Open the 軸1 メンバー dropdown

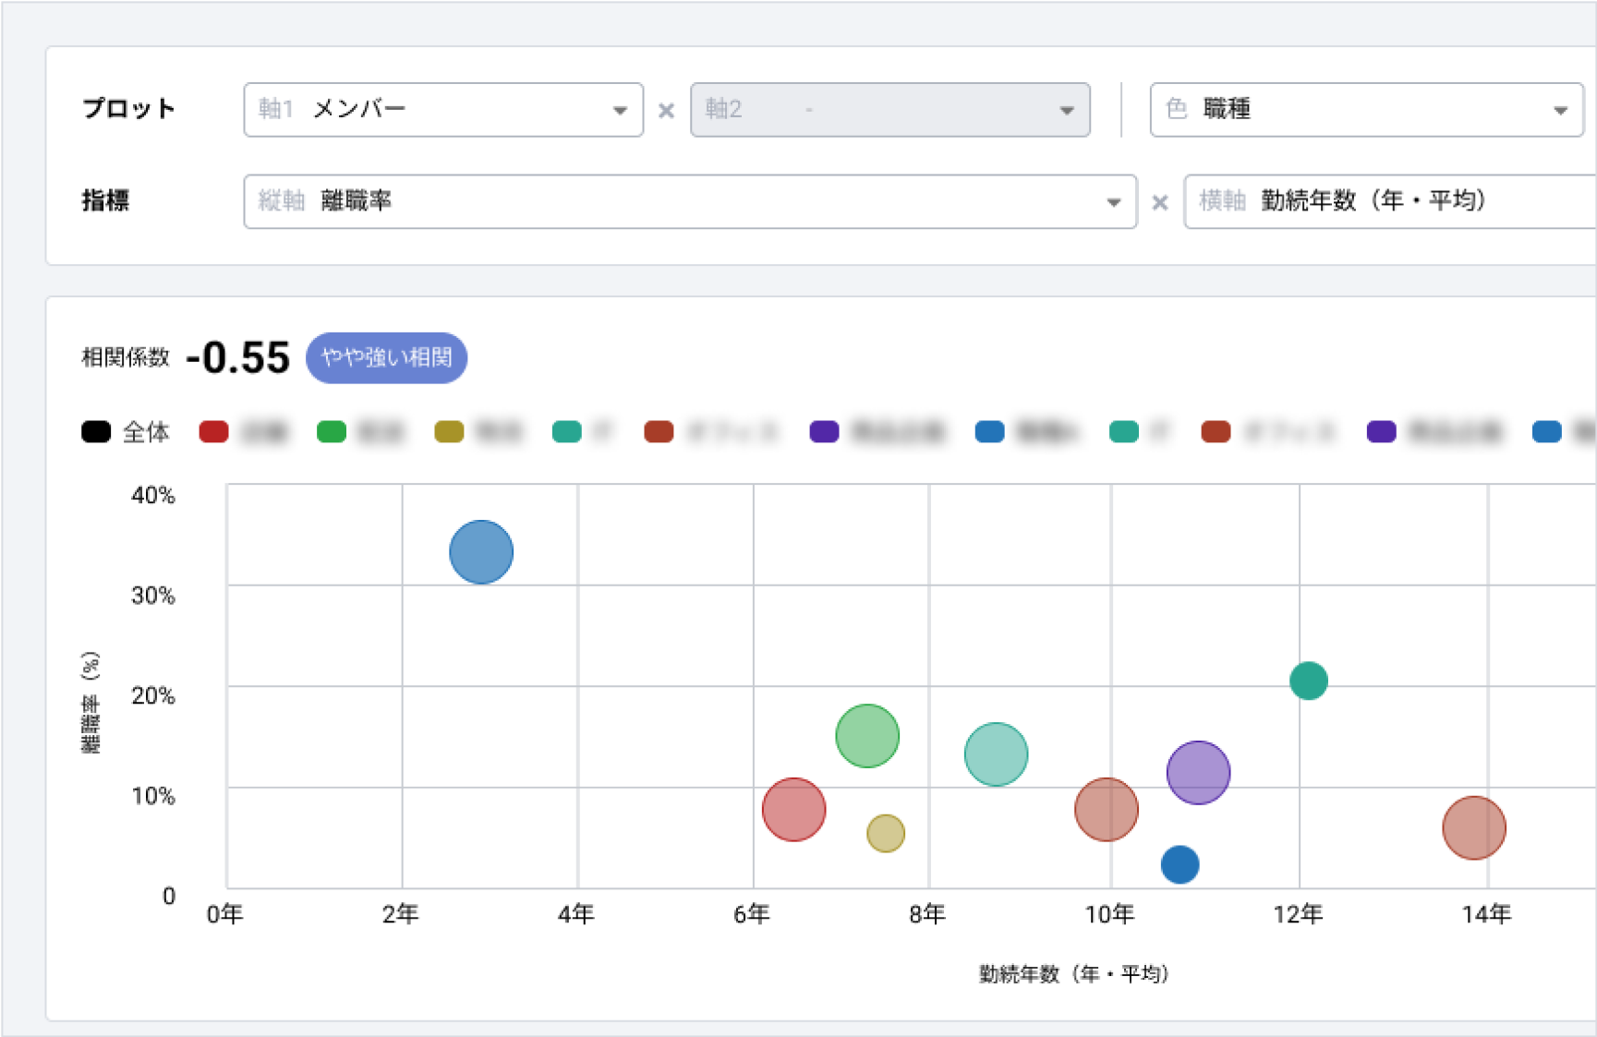pyautogui.click(x=443, y=110)
